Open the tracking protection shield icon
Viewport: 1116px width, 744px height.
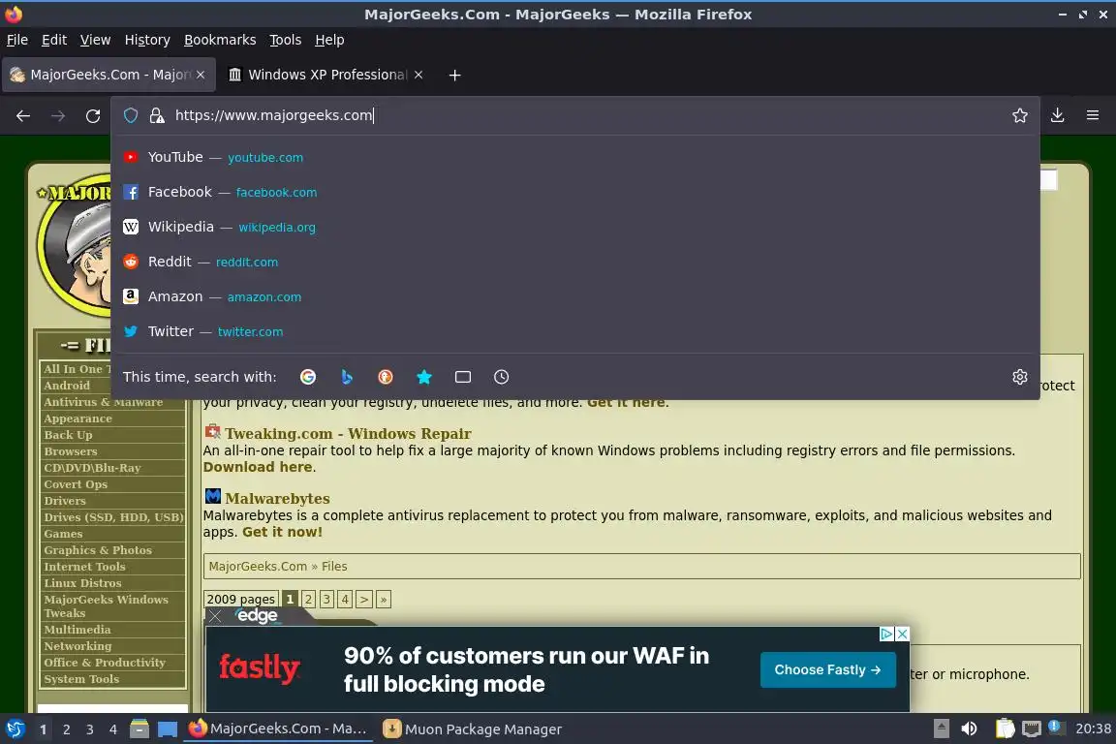(x=130, y=115)
